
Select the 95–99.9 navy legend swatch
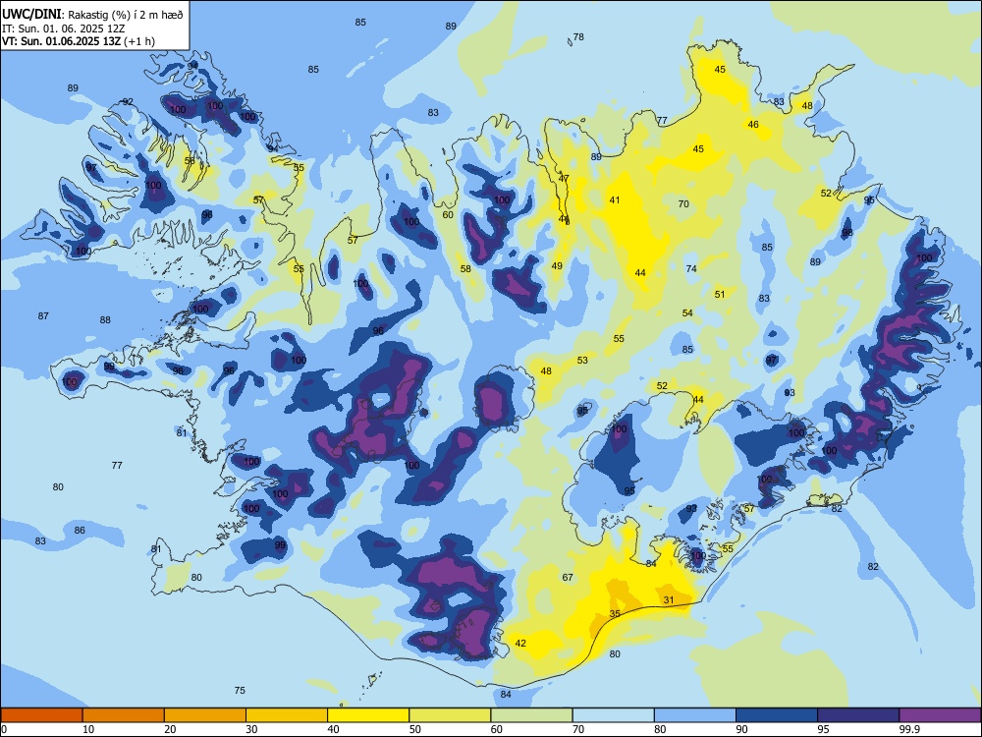point(858,715)
